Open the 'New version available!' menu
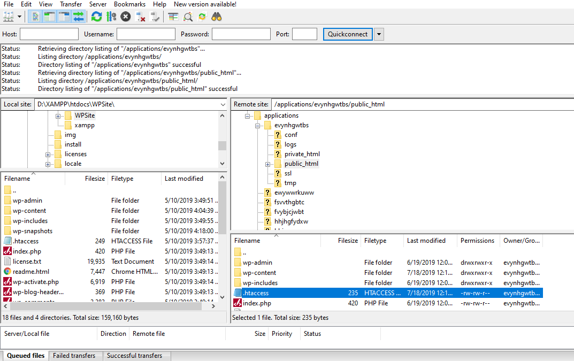Screen dimensions: 574x361 click(x=205, y=4)
